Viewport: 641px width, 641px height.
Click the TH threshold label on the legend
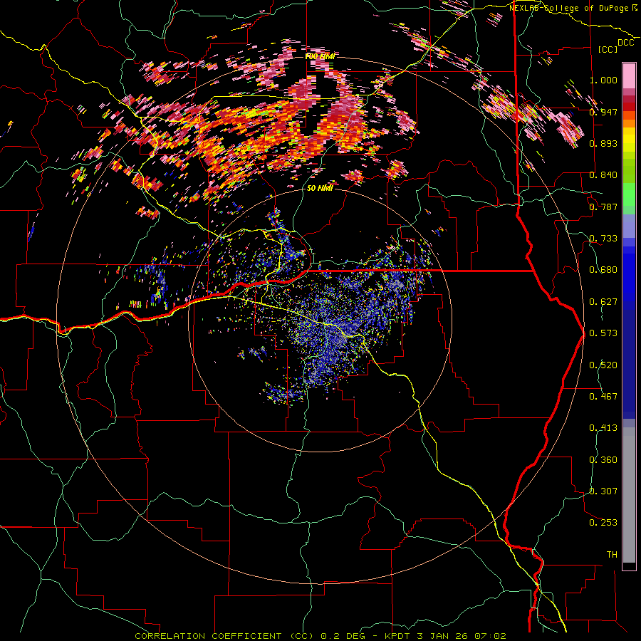coord(612,555)
